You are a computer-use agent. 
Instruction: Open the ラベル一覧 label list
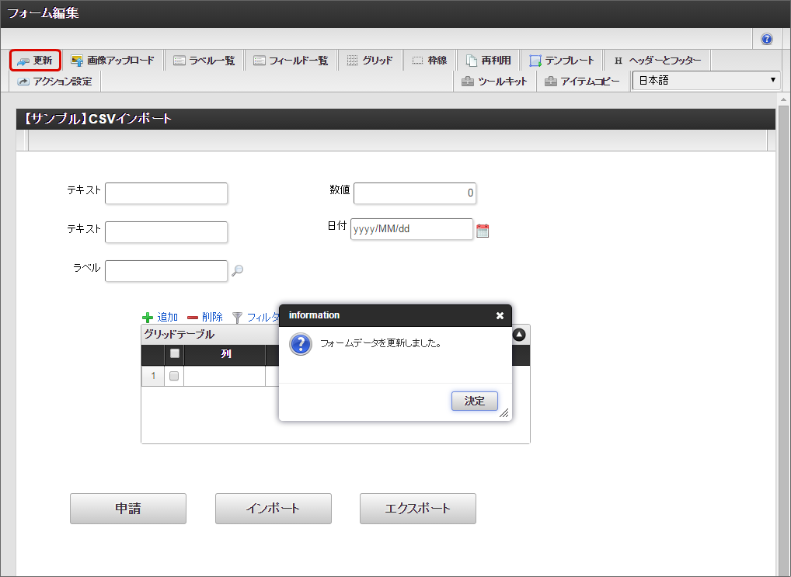click(204, 61)
